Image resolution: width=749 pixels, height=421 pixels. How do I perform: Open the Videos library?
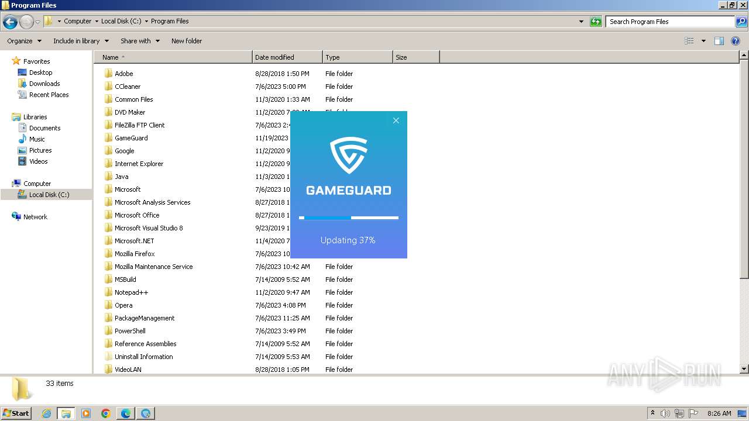(38, 161)
